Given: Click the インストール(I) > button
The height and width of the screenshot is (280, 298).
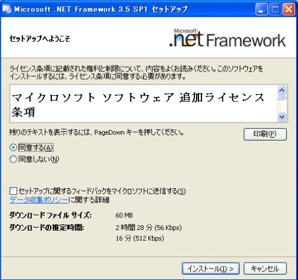Looking at the screenshot, I should coord(210,269).
